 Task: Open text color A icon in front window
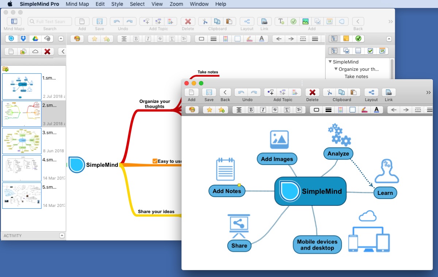coord(376,109)
